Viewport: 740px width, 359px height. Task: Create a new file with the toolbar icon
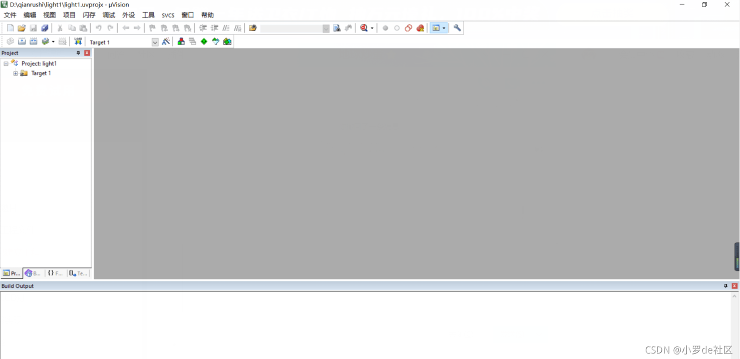(10, 28)
